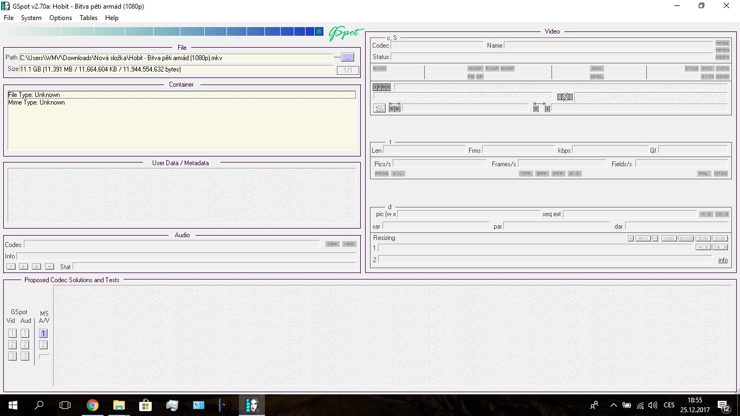
Task: Click the PAL indicator badge
Action: click(x=704, y=173)
